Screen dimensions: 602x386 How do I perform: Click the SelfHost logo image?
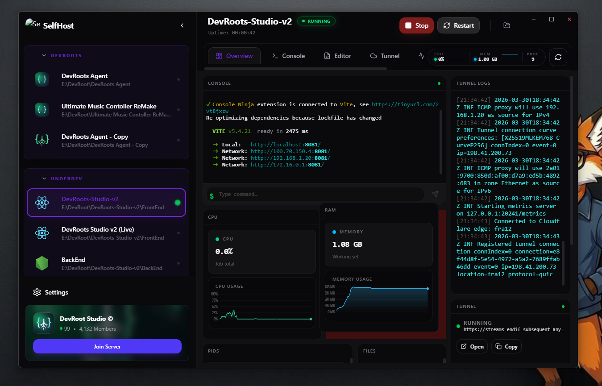click(33, 24)
